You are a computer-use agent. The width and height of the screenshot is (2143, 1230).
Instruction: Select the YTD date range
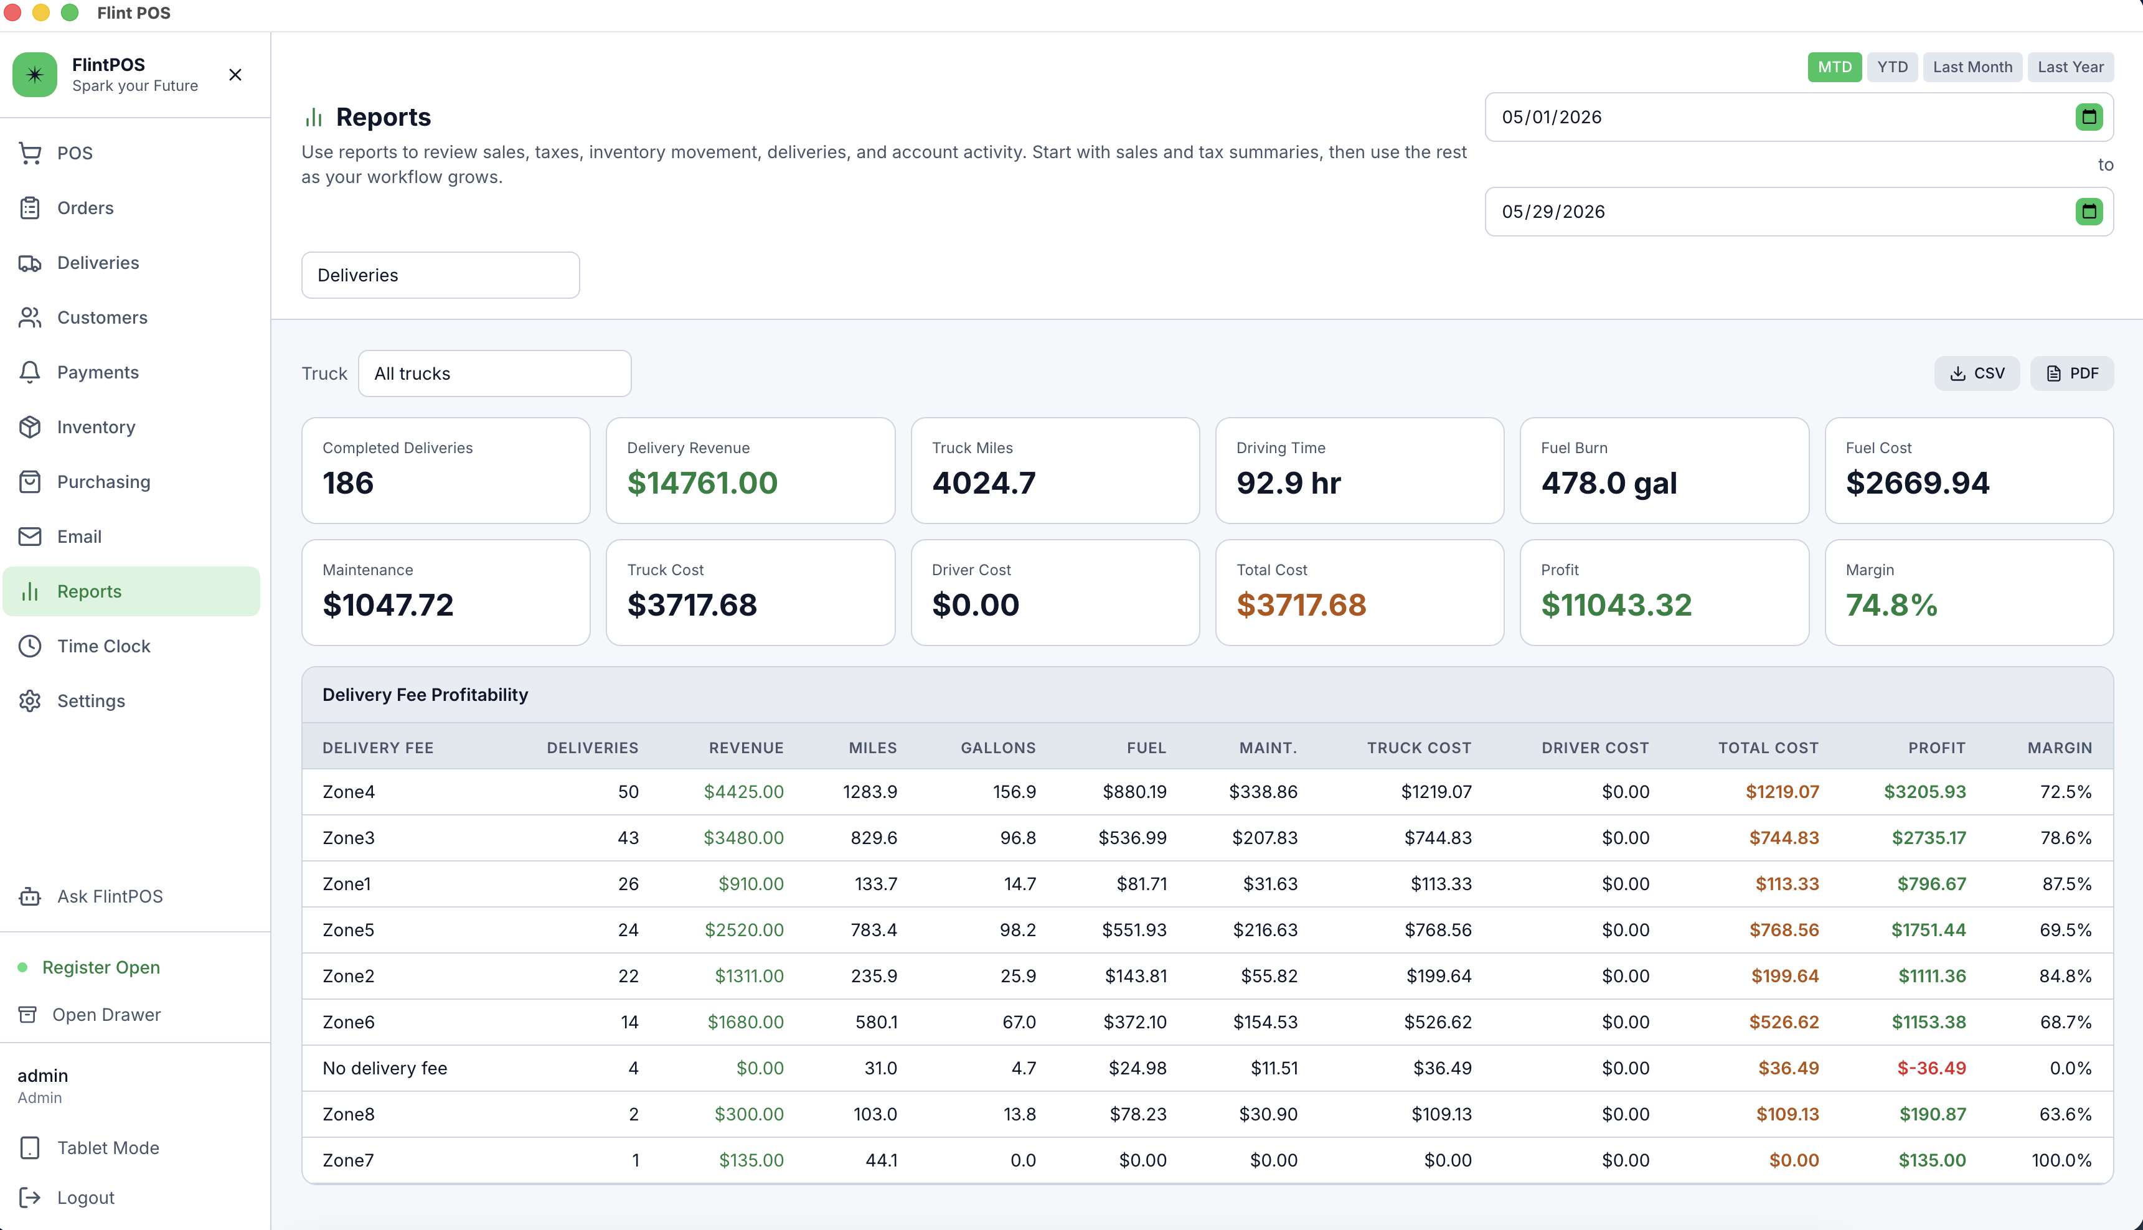[x=1892, y=67]
